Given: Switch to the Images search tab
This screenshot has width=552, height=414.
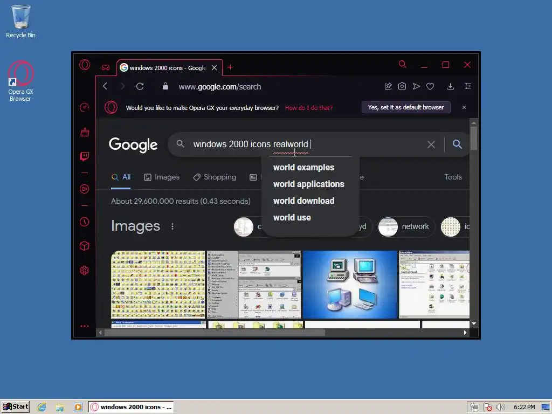Looking at the screenshot, I should point(162,177).
